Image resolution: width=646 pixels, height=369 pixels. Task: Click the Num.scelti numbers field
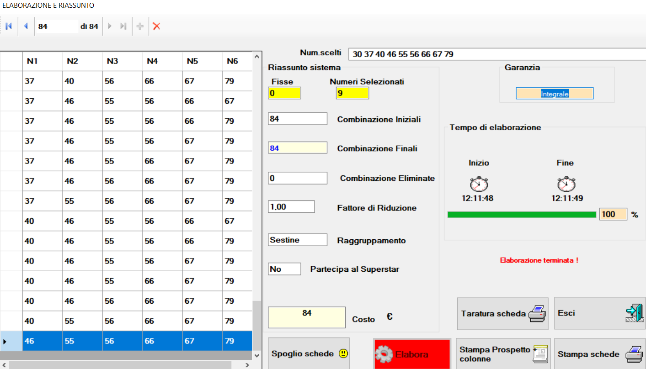click(497, 54)
